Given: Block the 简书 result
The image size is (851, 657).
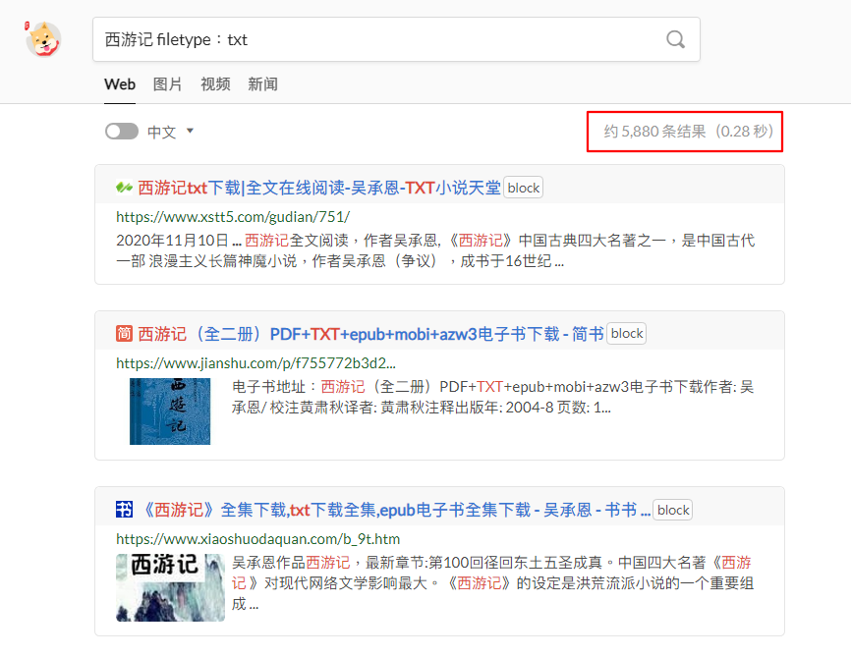Looking at the screenshot, I should click(x=626, y=334).
